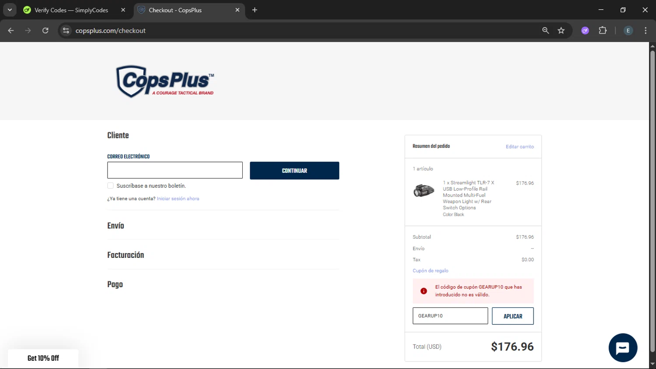Open the Extensions puzzle icon
The image size is (656, 369).
[603, 31]
